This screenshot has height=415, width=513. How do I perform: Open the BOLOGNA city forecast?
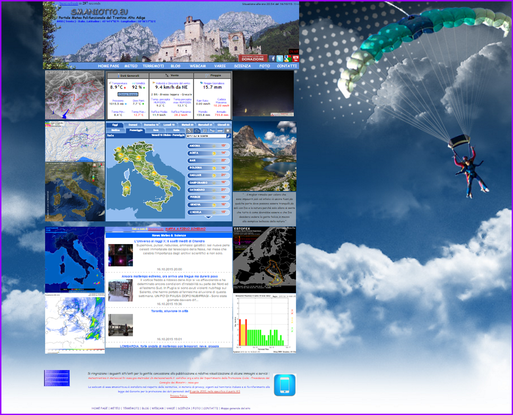tap(208, 168)
